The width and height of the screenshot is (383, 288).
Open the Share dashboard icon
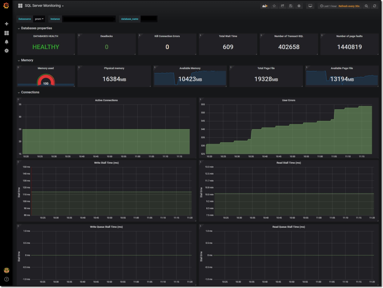coord(282,6)
